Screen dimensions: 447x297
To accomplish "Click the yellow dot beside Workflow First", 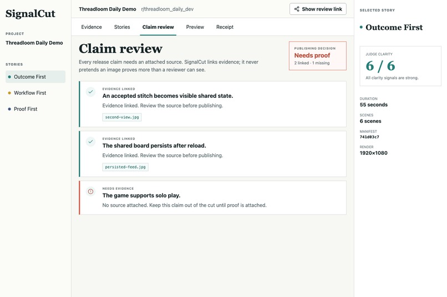I will 9,93.
